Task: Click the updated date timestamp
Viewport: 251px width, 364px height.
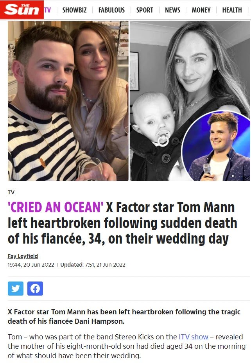Action: [105, 265]
